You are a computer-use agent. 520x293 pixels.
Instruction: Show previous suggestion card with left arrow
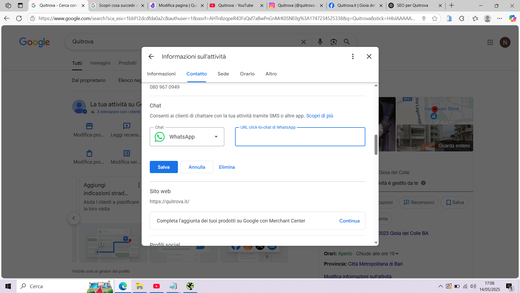pos(74,218)
